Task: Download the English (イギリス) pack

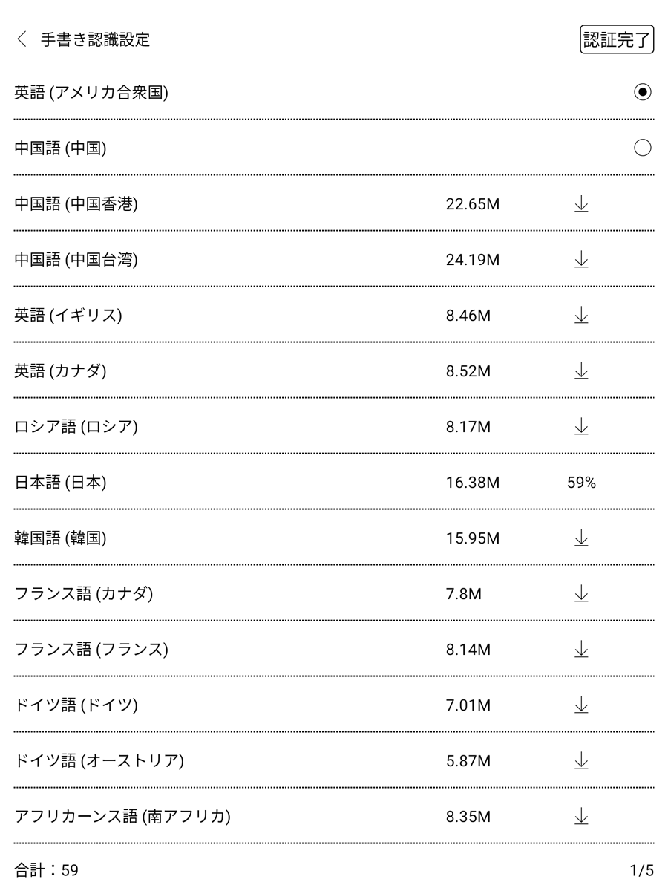Action: pos(581,316)
